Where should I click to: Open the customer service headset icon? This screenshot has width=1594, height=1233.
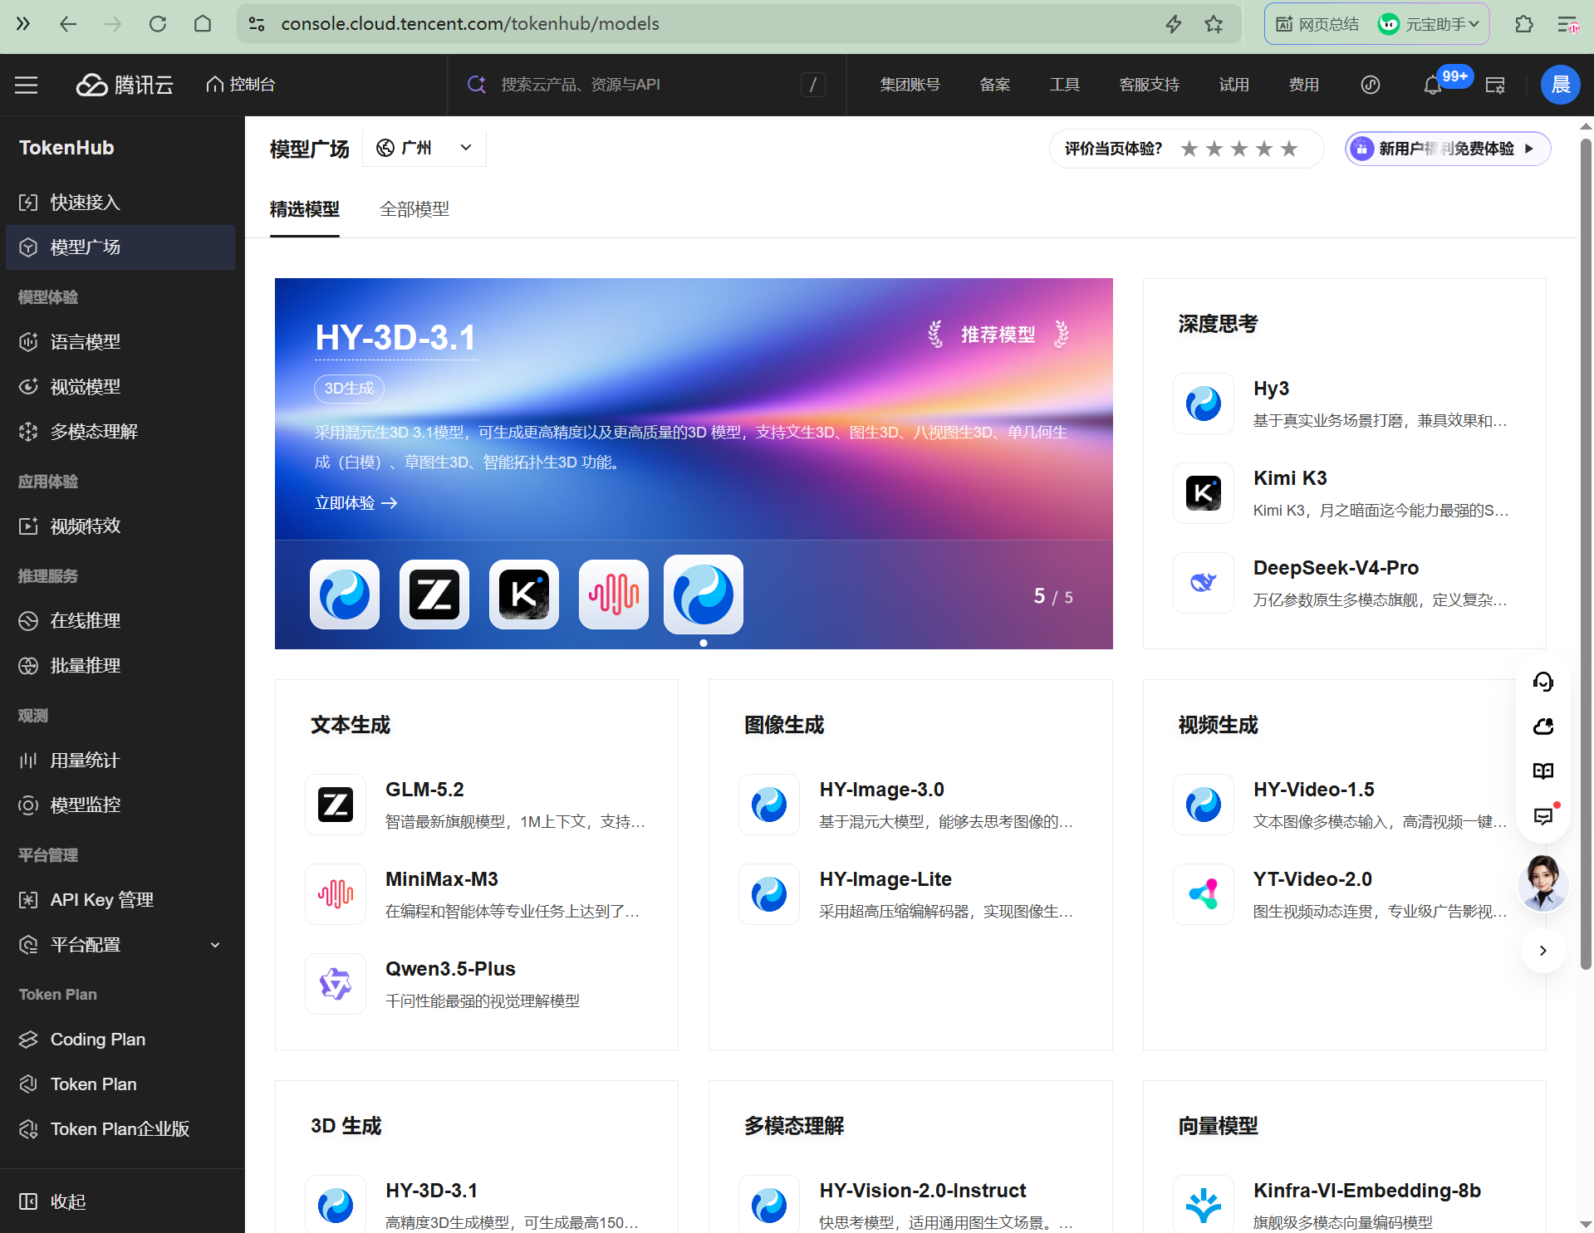pyautogui.click(x=1543, y=682)
